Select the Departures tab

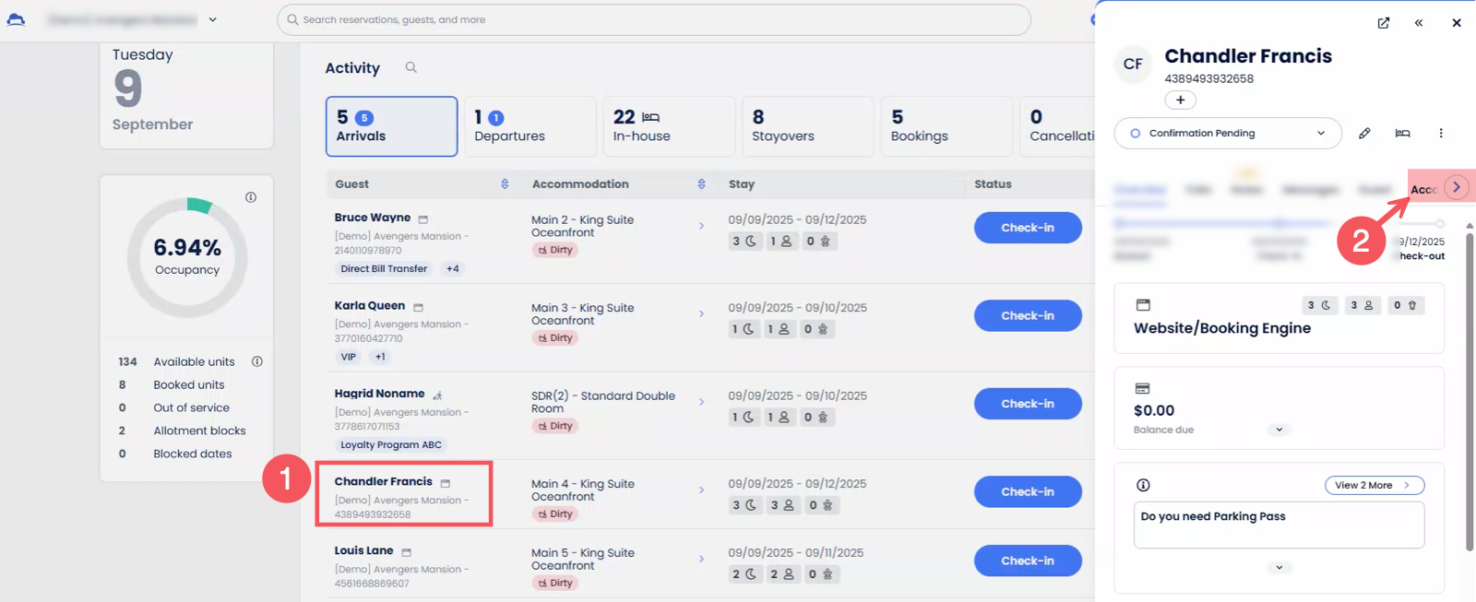[x=530, y=126]
